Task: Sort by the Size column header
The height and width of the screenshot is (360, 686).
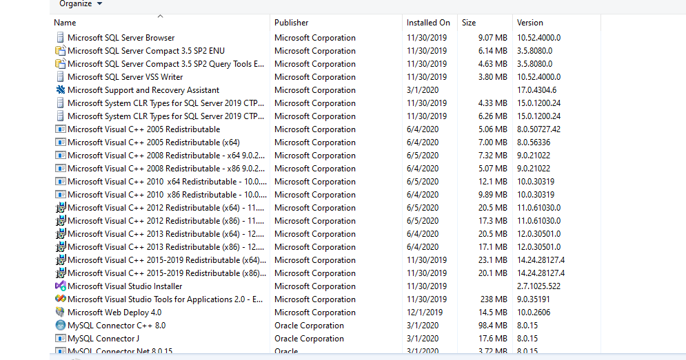Action: (x=469, y=23)
